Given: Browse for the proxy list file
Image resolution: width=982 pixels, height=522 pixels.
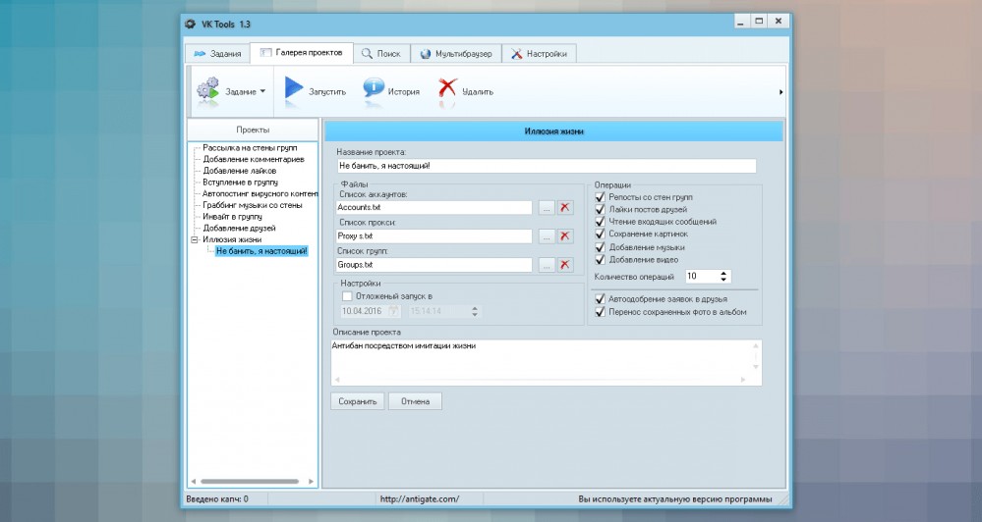Looking at the screenshot, I should pyautogui.click(x=547, y=236).
